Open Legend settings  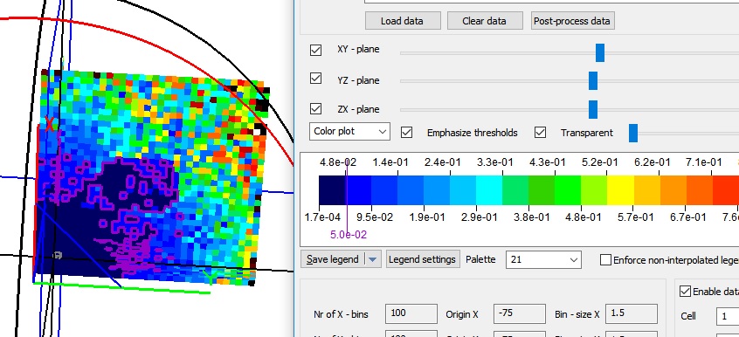click(x=423, y=259)
